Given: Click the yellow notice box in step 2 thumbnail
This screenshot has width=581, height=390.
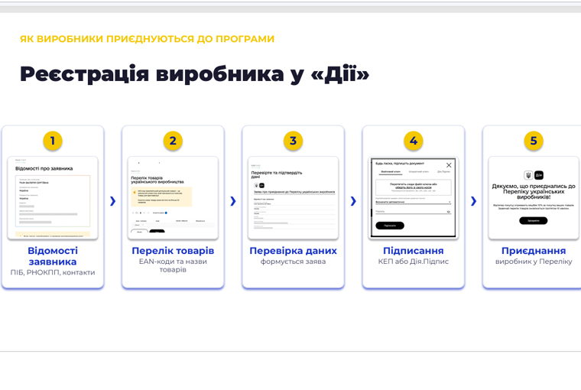Looking at the screenshot, I should (x=161, y=197).
